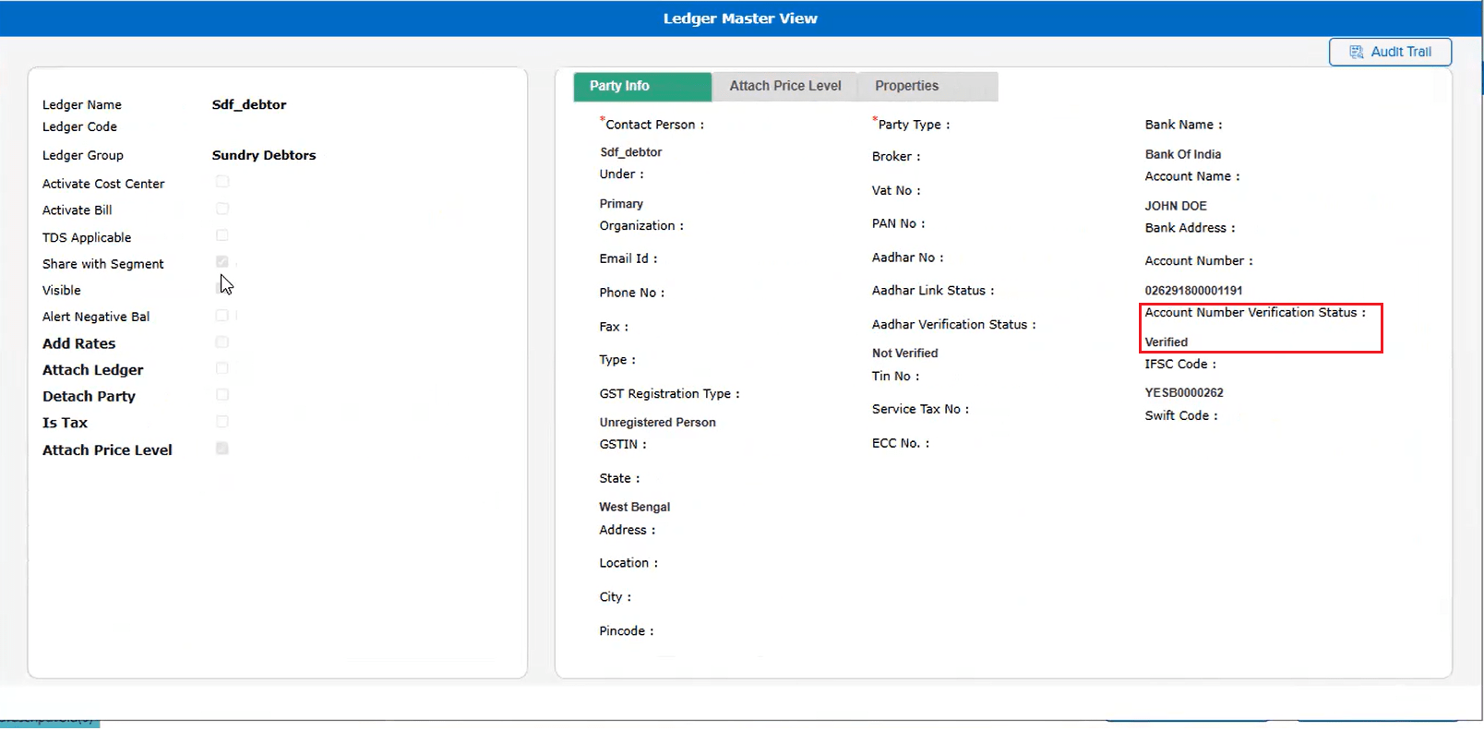Click the Verified status under Account Number Verification
This screenshot has width=1484, height=731.
tap(1167, 342)
